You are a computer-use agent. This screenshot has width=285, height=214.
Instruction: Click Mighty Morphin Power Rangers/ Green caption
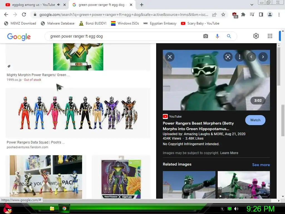tap(38, 75)
